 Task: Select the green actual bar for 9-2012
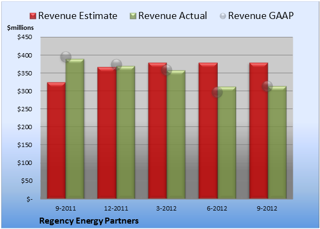tap(278, 142)
